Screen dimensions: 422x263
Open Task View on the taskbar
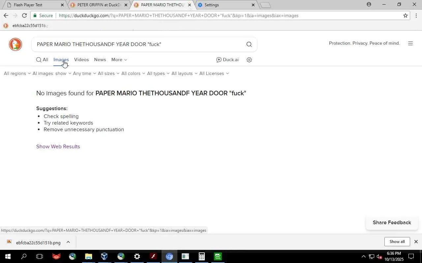coord(40,256)
